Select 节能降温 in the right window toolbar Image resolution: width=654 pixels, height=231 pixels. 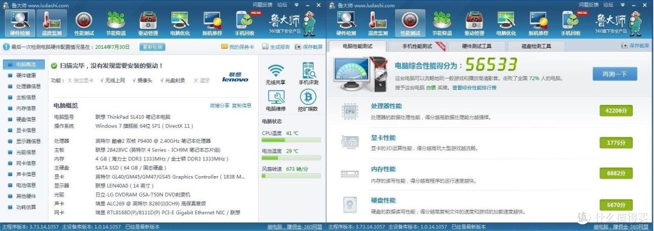click(x=443, y=24)
